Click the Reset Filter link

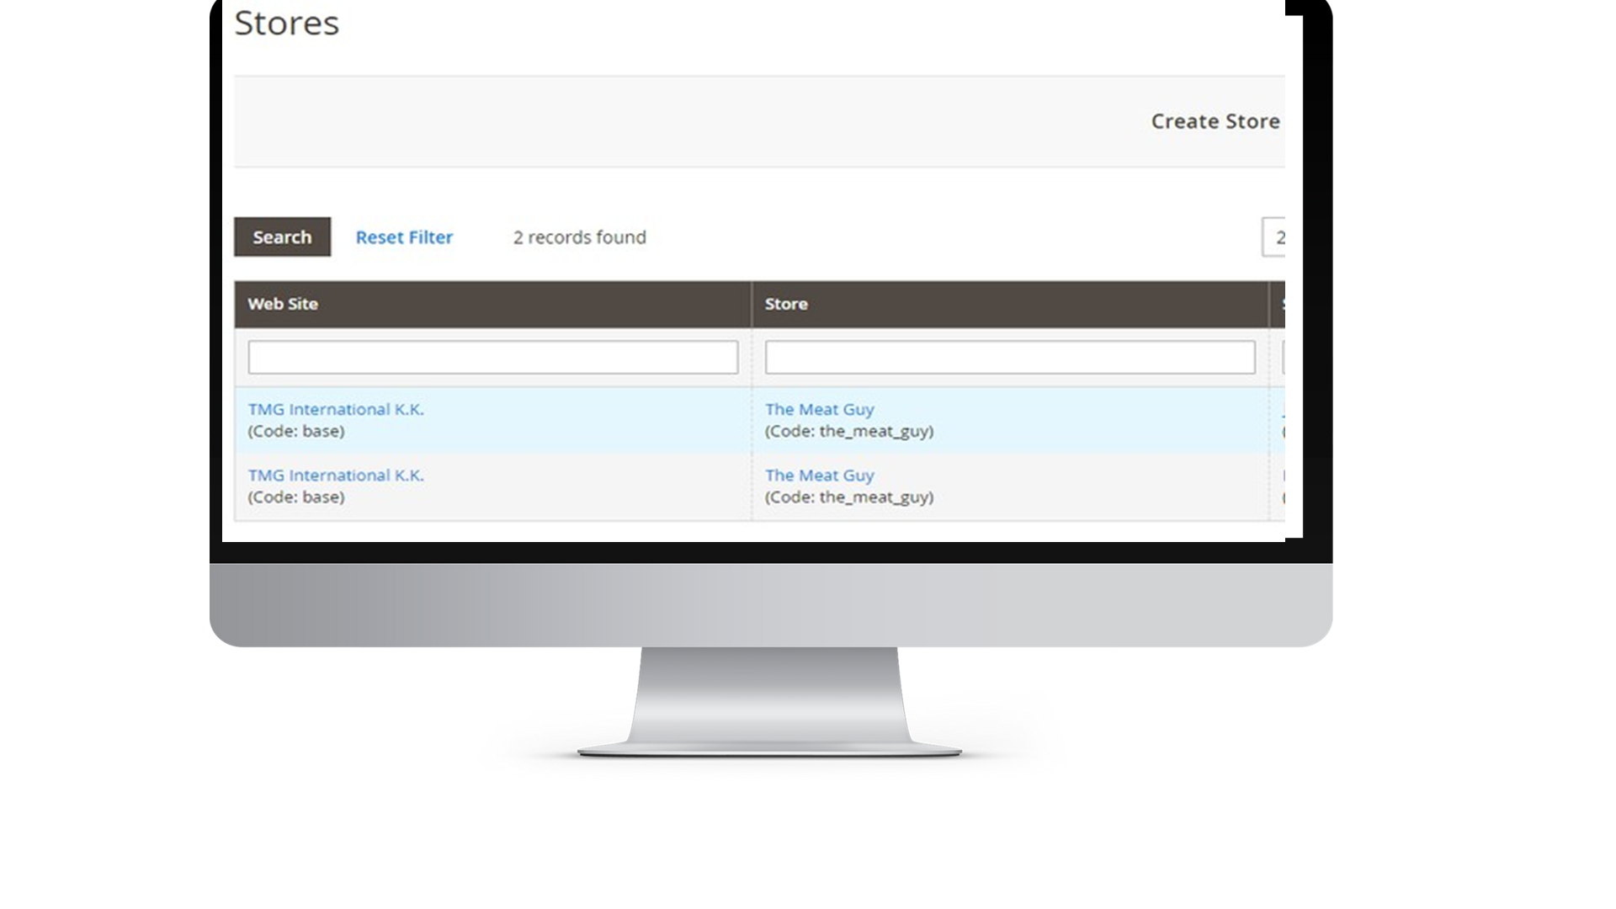point(404,237)
